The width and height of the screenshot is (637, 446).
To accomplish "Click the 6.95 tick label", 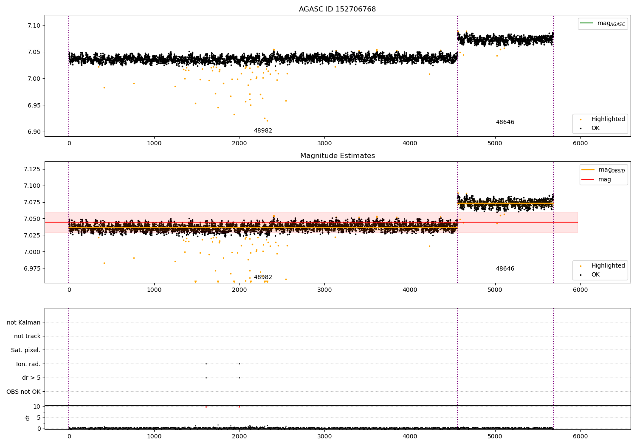I will click(34, 105).
